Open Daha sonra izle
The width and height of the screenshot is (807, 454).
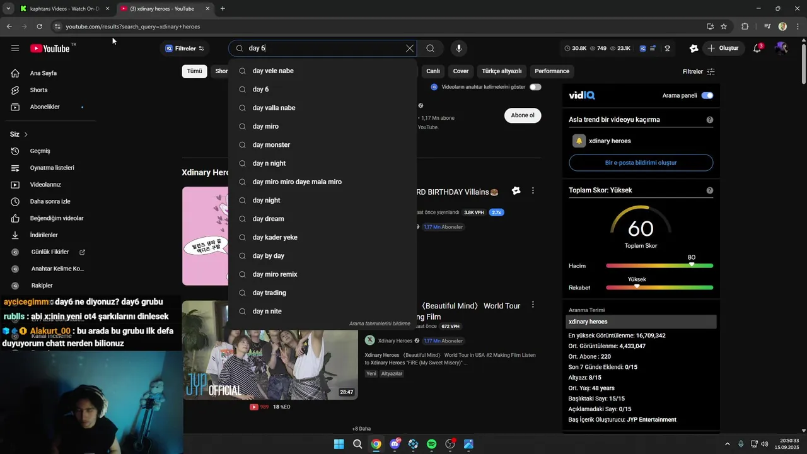[50, 202]
